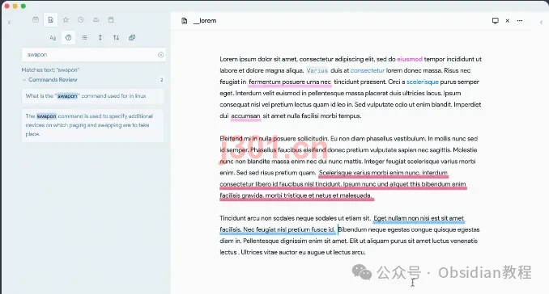The width and height of the screenshot is (549, 294).
Task: Open the more options three-dots menu
Action: [x=520, y=21]
